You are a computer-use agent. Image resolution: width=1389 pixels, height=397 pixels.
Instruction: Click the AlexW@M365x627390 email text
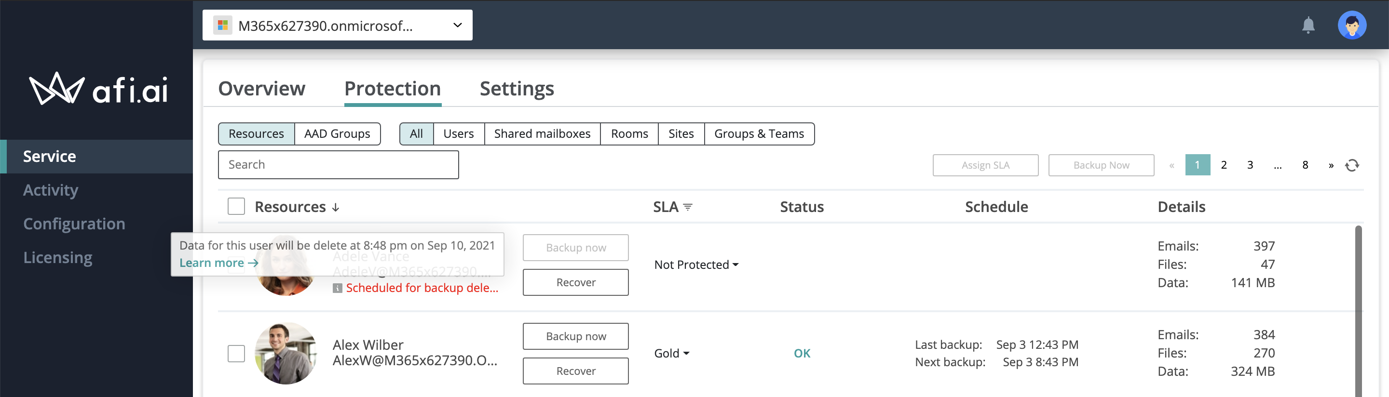pyautogui.click(x=415, y=361)
